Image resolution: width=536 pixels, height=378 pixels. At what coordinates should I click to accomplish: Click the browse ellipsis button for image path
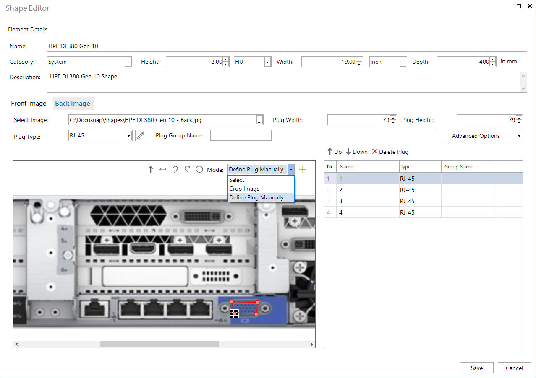pyautogui.click(x=260, y=120)
